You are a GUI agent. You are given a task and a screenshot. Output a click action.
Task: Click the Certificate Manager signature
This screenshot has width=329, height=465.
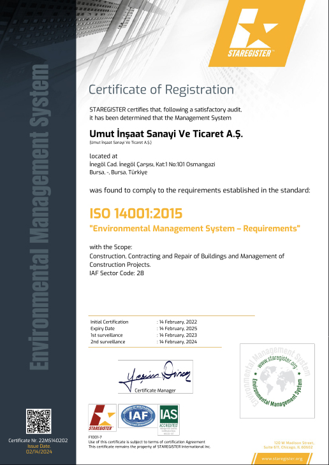[x=156, y=376]
